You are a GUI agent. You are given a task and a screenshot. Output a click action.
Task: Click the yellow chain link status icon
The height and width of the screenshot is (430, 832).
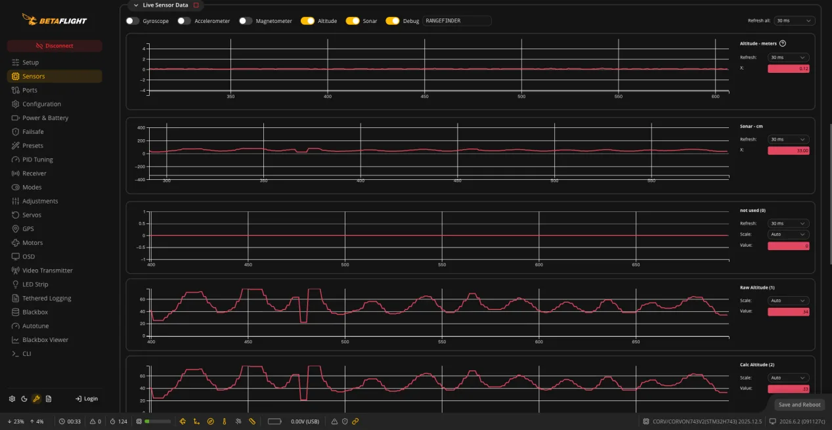355,421
